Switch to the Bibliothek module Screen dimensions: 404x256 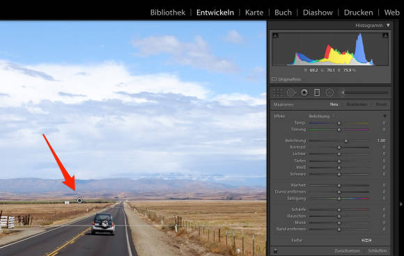168,13
